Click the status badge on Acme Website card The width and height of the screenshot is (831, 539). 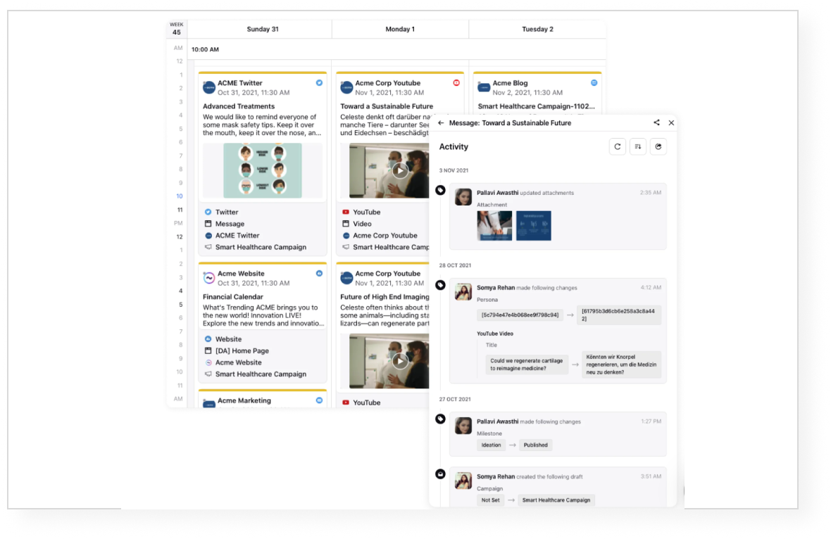click(319, 273)
